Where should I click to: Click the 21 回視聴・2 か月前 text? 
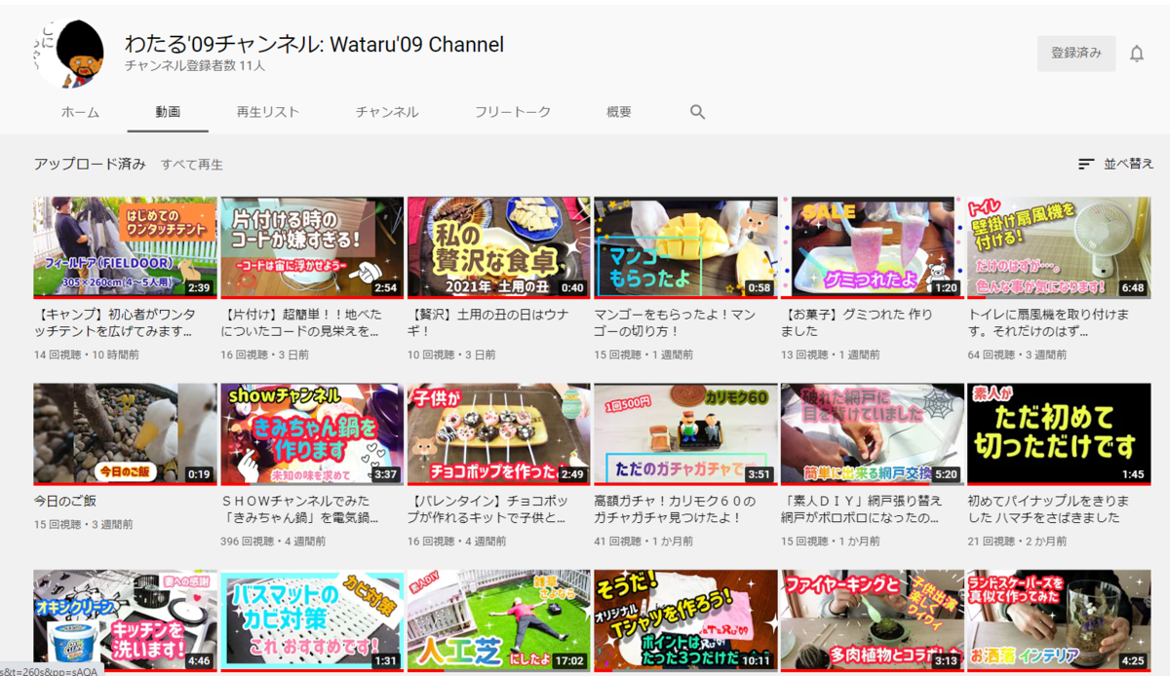[1018, 542]
